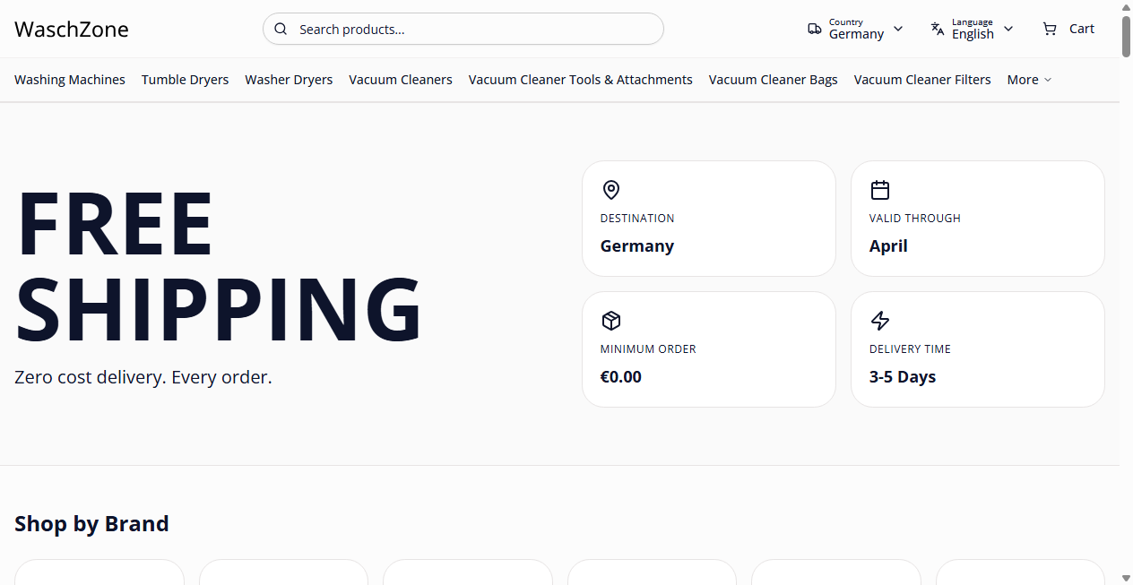Screen dimensions: 1133x585
Task: Click the calendar icon above Valid Through
Action: pyautogui.click(x=880, y=190)
